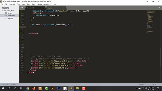This screenshot has width=162, height=91.
Task: Open Adobe Illustrator from taskbar
Action: click(52, 88)
